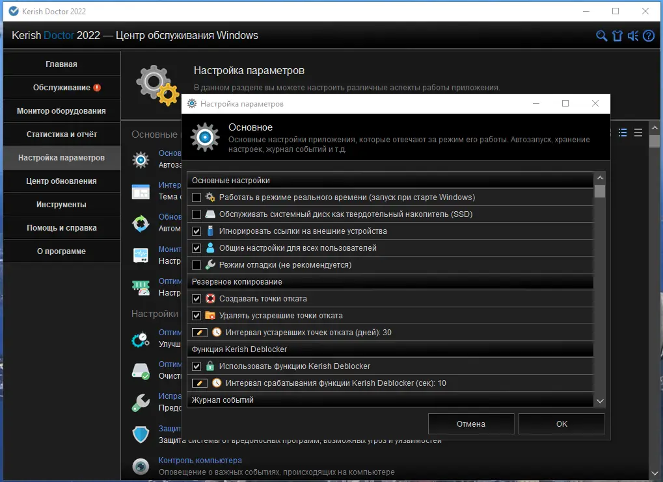The image size is (663, 482).
Task: Enable Работать в режиме реального времени checkbox
Action: pos(196,197)
